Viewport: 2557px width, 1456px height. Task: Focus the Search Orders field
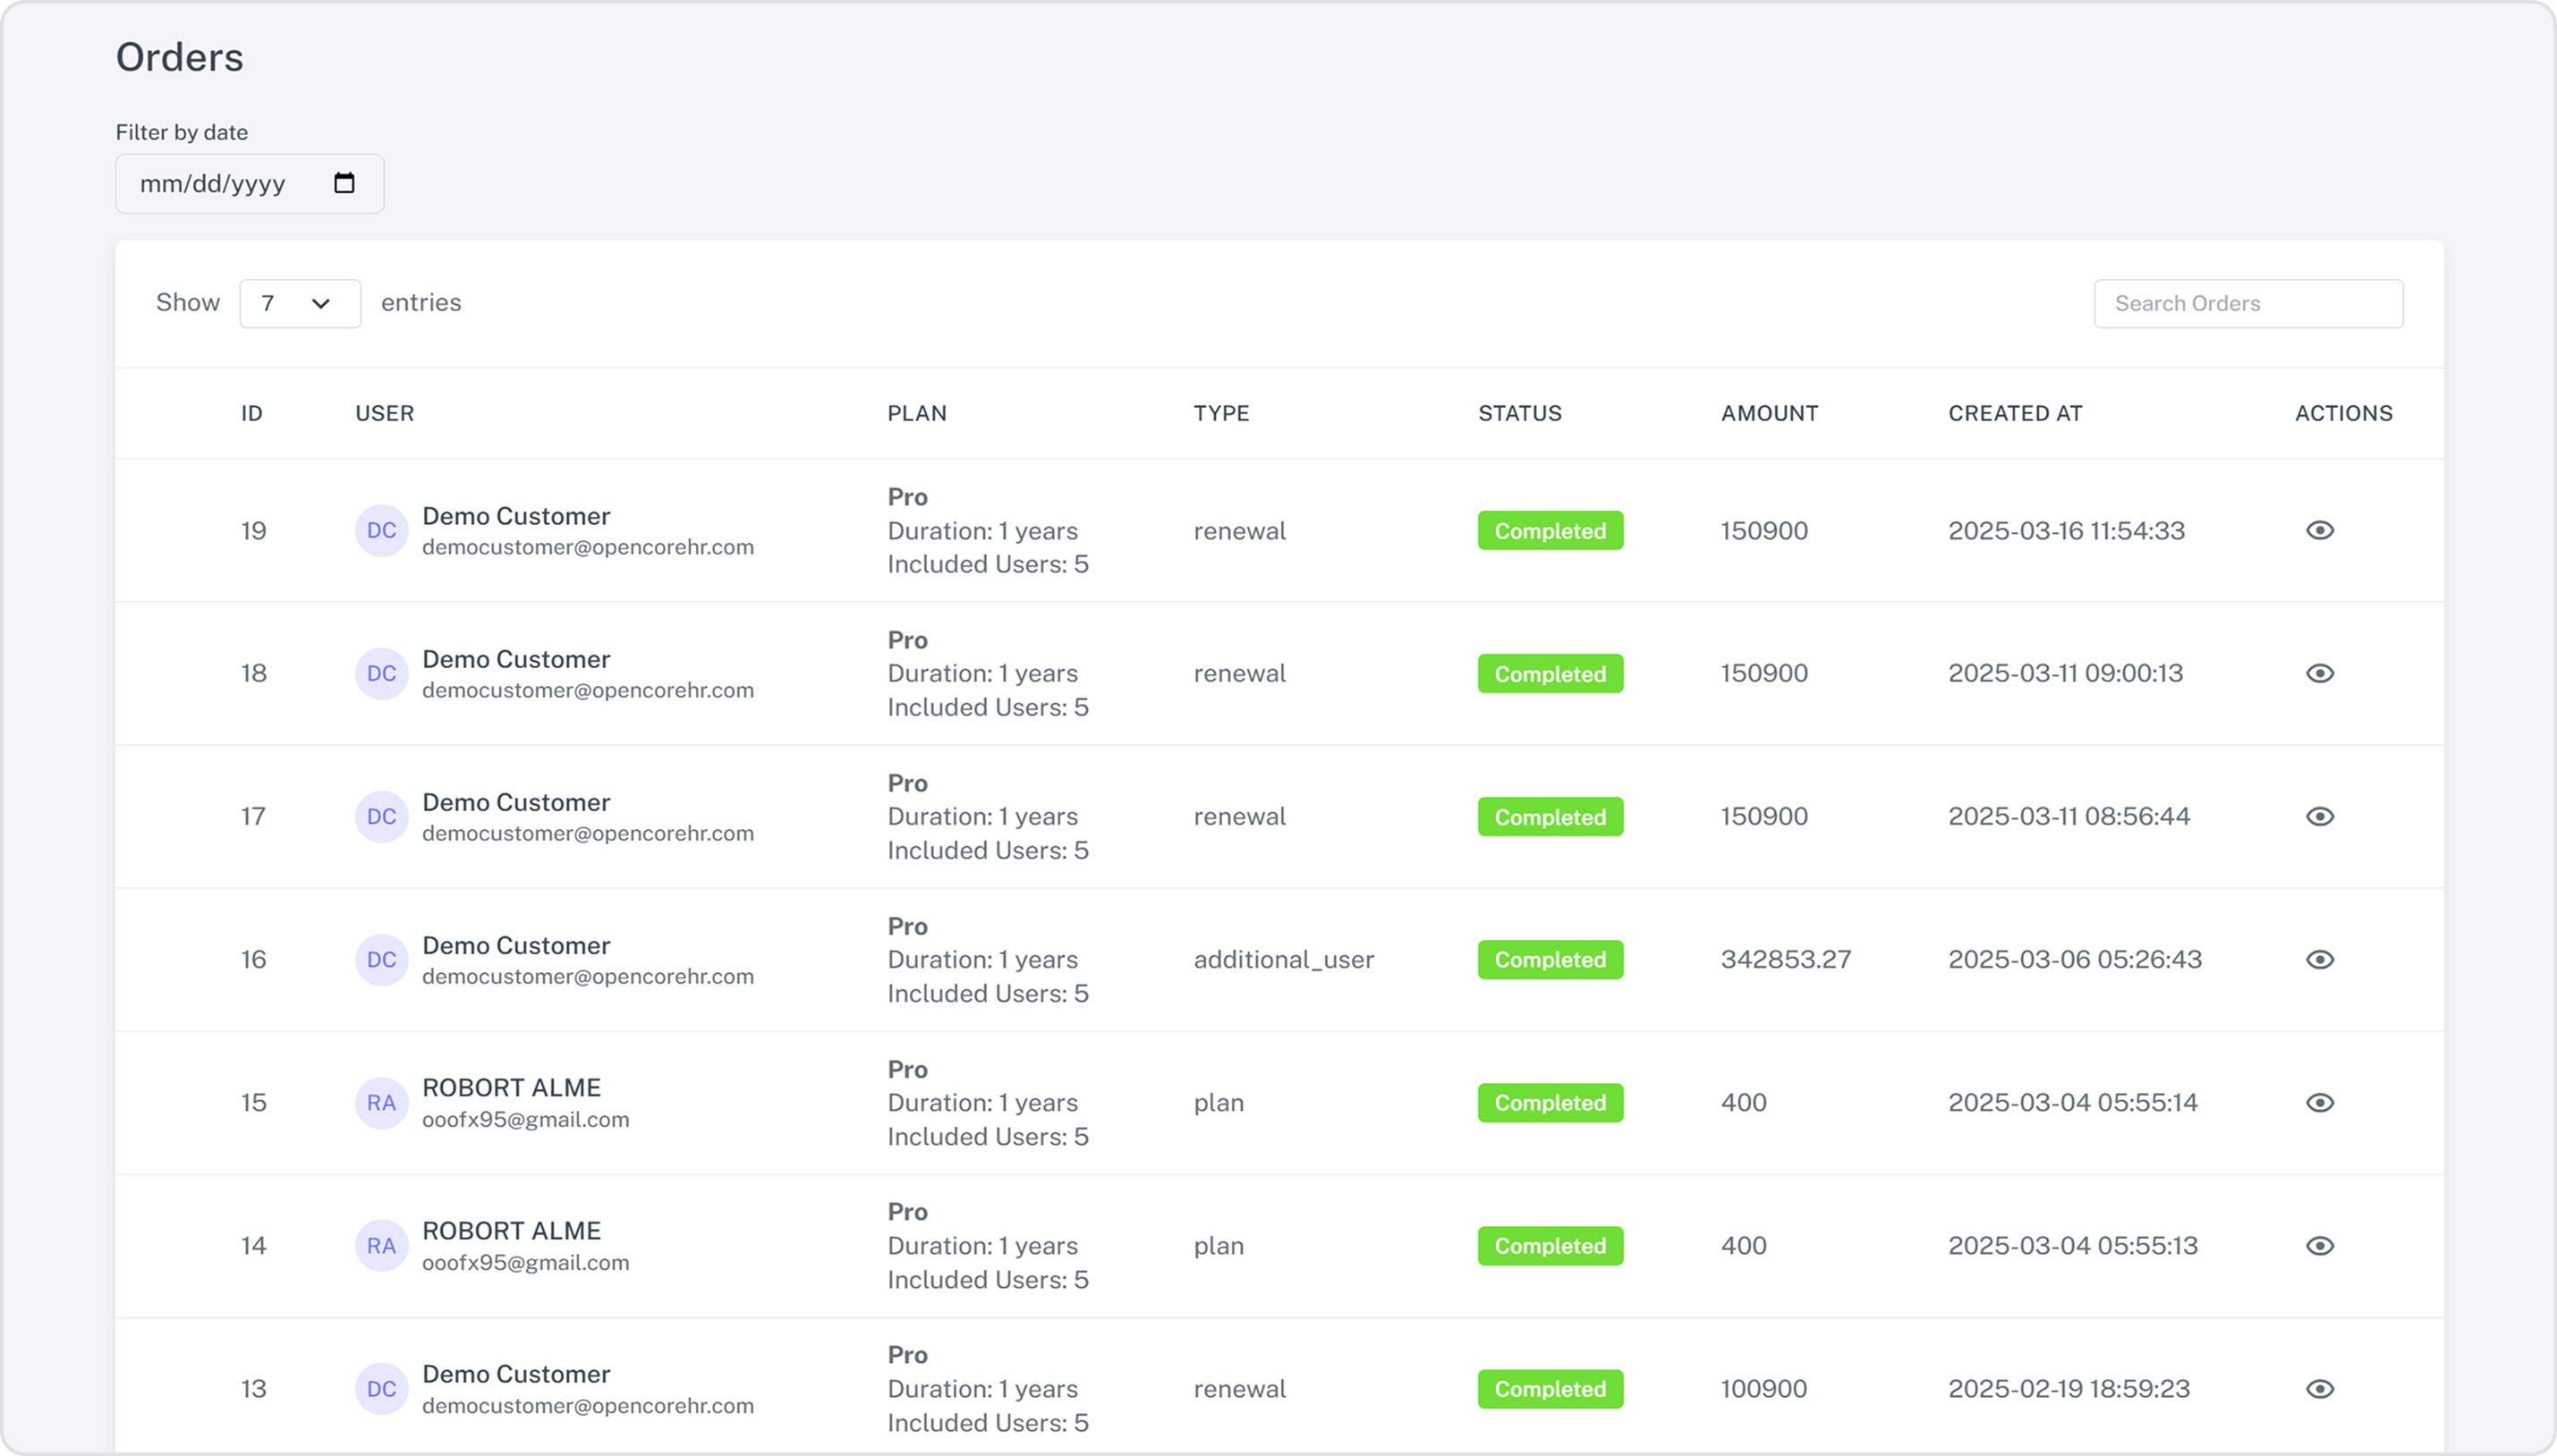pyautogui.click(x=2247, y=303)
